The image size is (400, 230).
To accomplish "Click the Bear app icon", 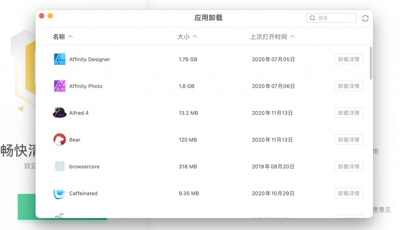I will (x=59, y=140).
